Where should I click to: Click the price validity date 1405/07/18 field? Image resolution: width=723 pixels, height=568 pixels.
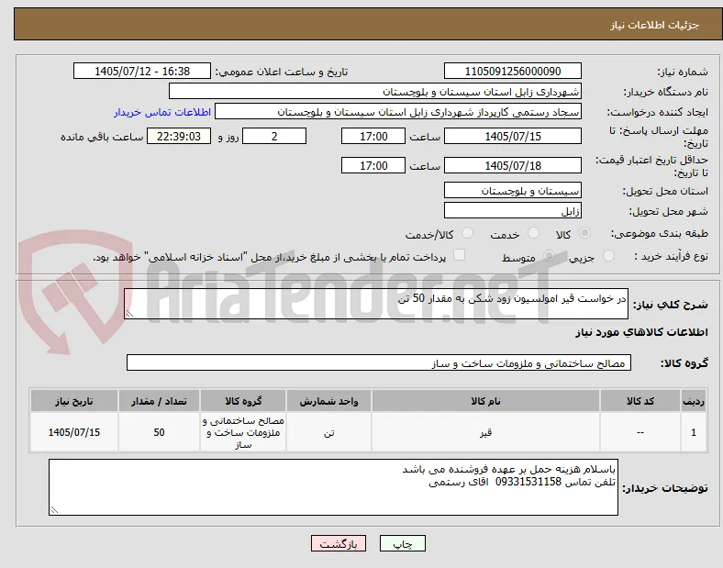[512, 165]
